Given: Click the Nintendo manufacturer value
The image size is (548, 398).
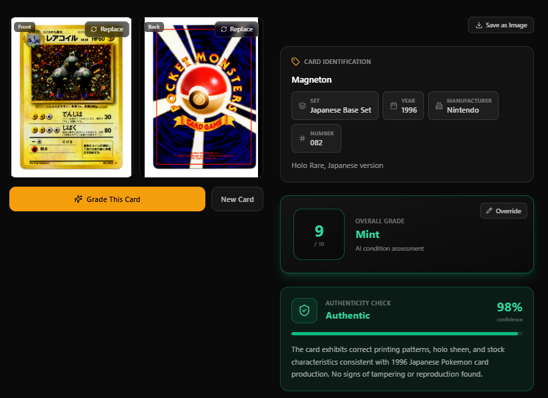Looking at the screenshot, I should 463,110.
